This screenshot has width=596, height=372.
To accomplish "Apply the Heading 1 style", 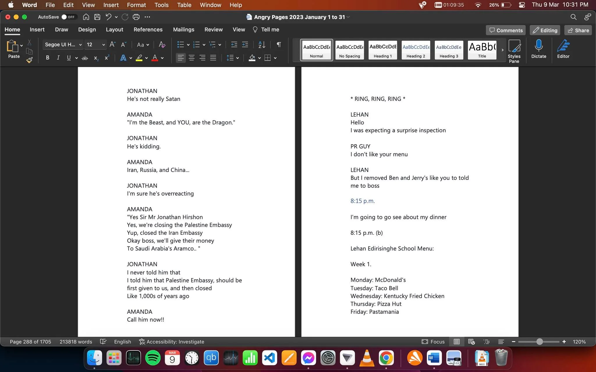I will [x=383, y=50].
